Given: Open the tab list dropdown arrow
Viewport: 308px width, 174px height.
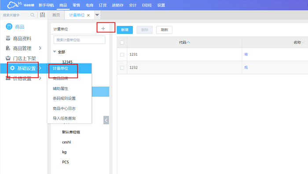Looking at the screenshot, I should coord(97,15).
